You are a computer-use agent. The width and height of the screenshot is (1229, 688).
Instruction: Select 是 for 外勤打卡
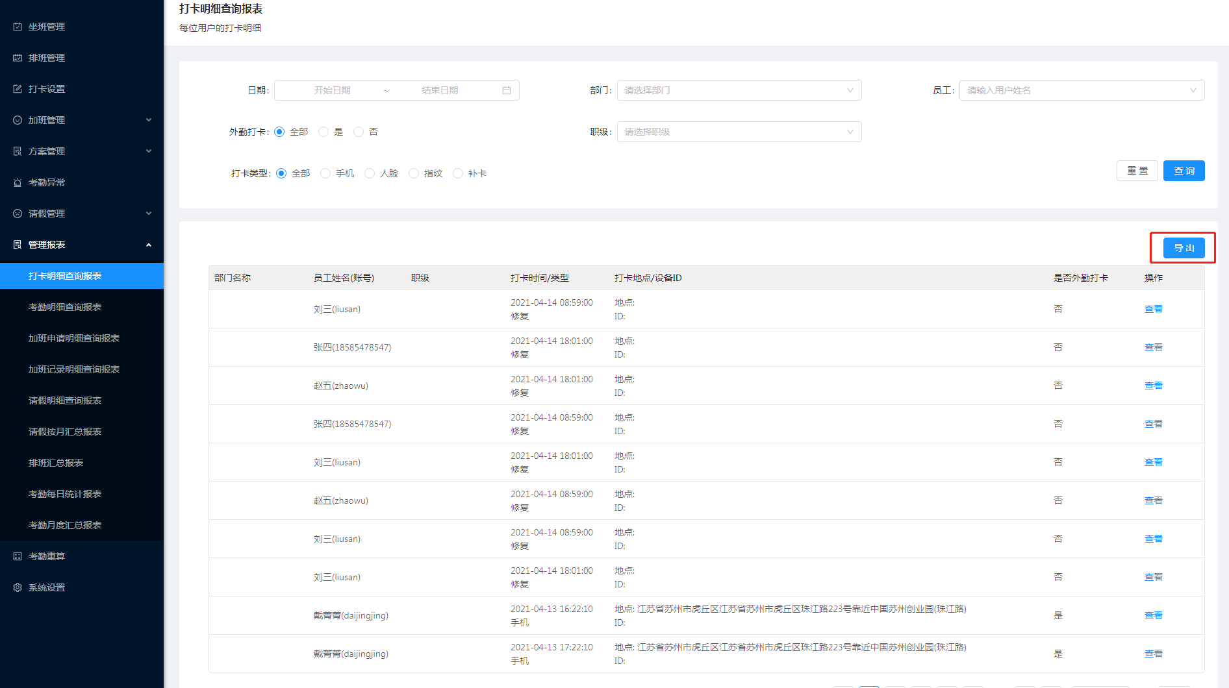tap(323, 132)
